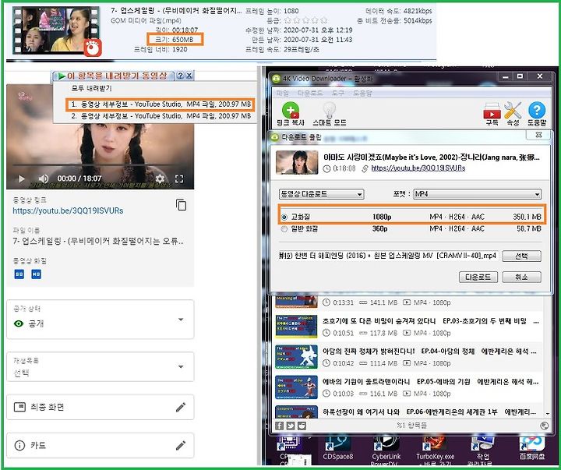Click the Select button for save path

point(521,256)
